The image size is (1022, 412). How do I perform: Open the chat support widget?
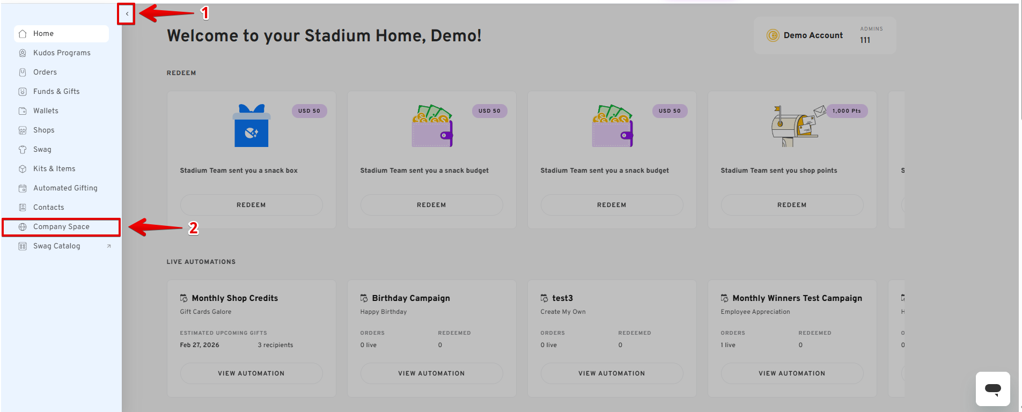pos(992,389)
